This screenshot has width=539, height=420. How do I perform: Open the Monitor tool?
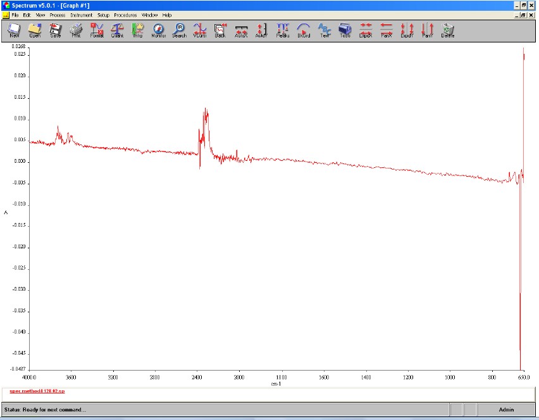coord(158,30)
